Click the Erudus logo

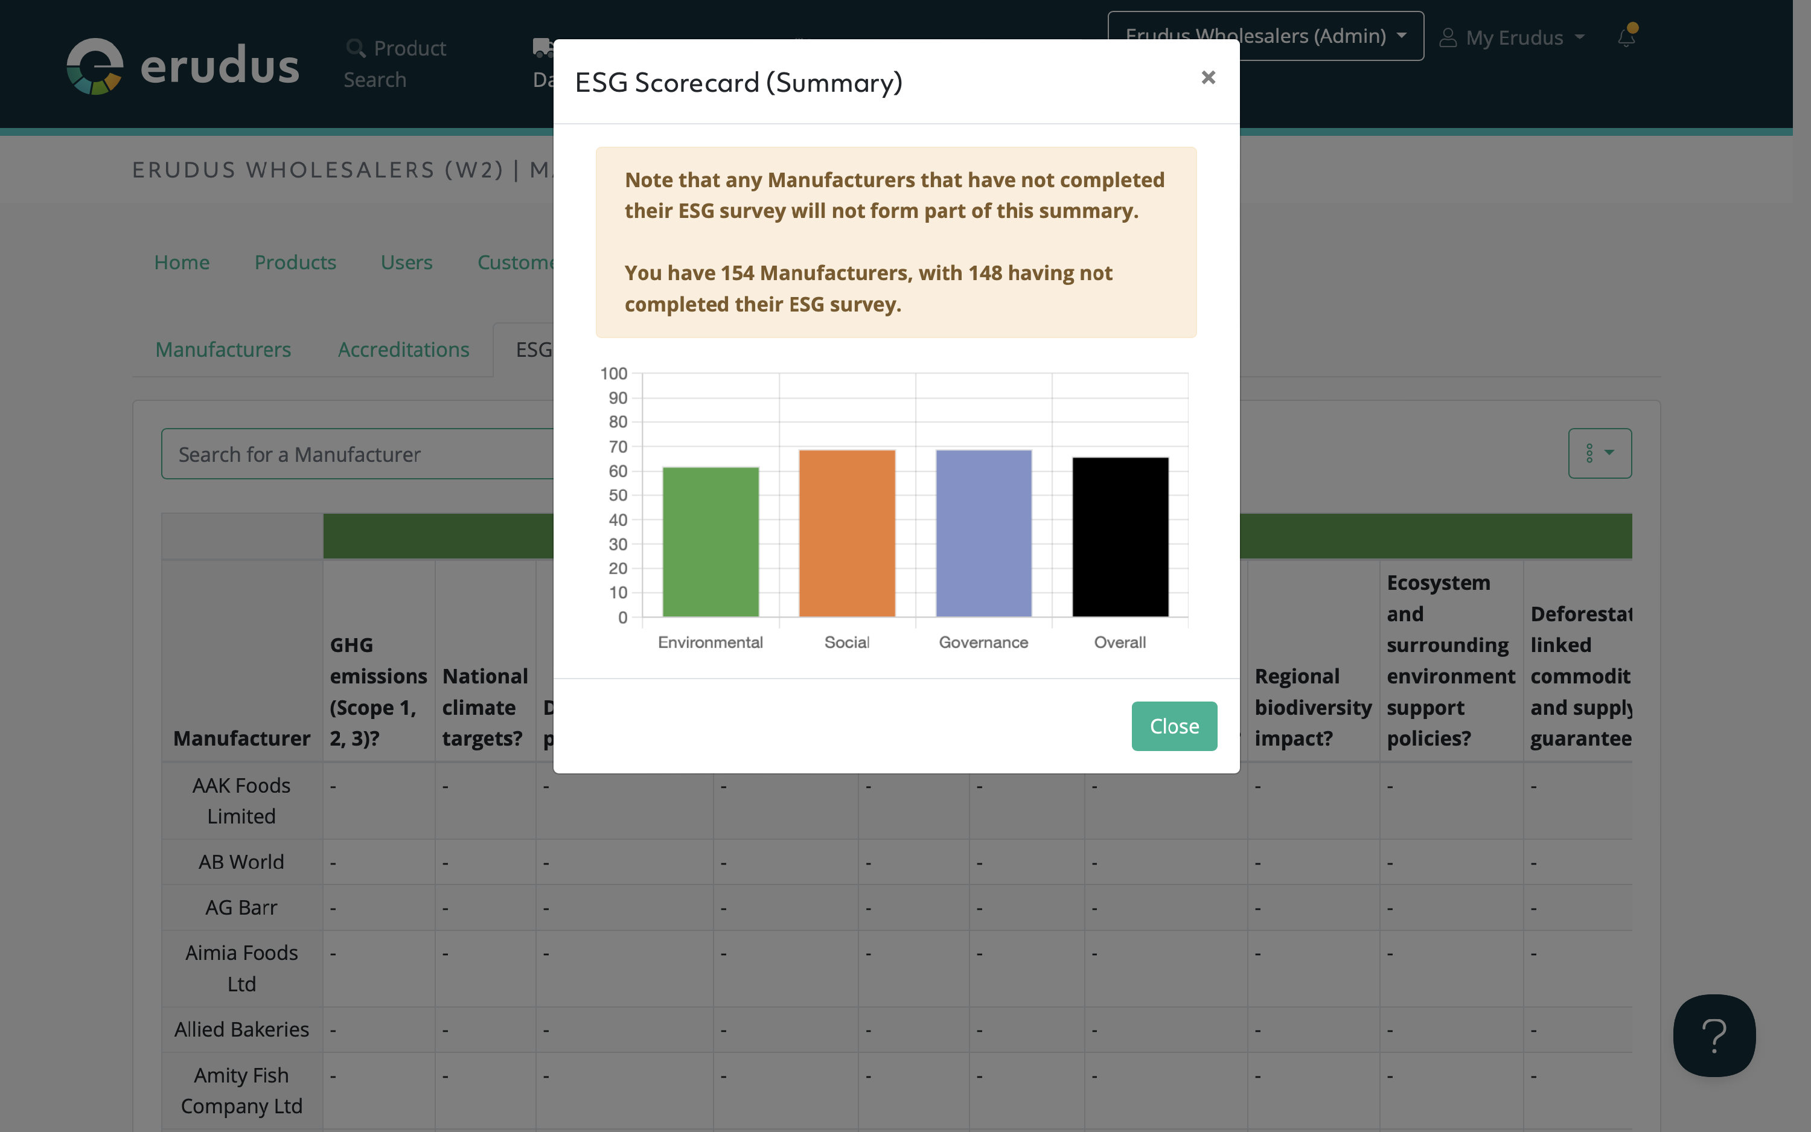(x=182, y=66)
